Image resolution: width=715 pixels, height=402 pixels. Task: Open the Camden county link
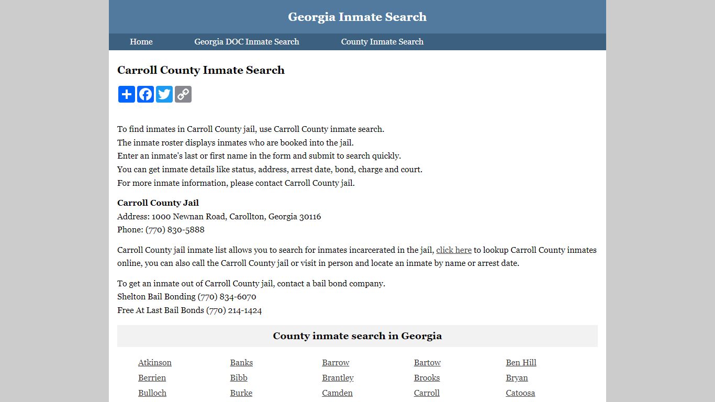pyautogui.click(x=337, y=393)
